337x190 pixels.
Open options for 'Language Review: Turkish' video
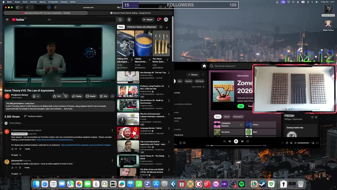[x=169, y=128]
